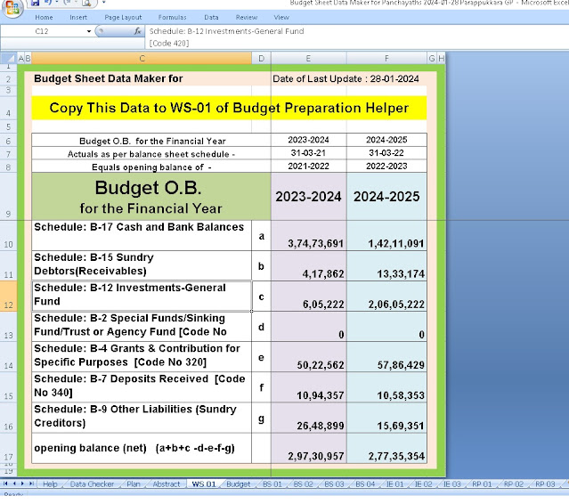
Task: Open Customize Quick Access Toolbar dropdown
Action: click(103, 3)
